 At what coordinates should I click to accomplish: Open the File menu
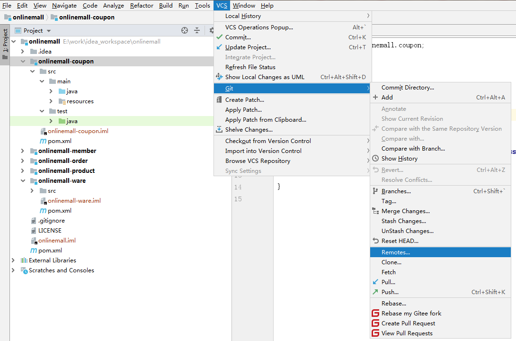pos(7,6)
